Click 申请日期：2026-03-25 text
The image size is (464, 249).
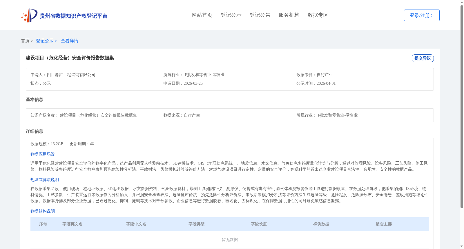click(x=183, y=83)
